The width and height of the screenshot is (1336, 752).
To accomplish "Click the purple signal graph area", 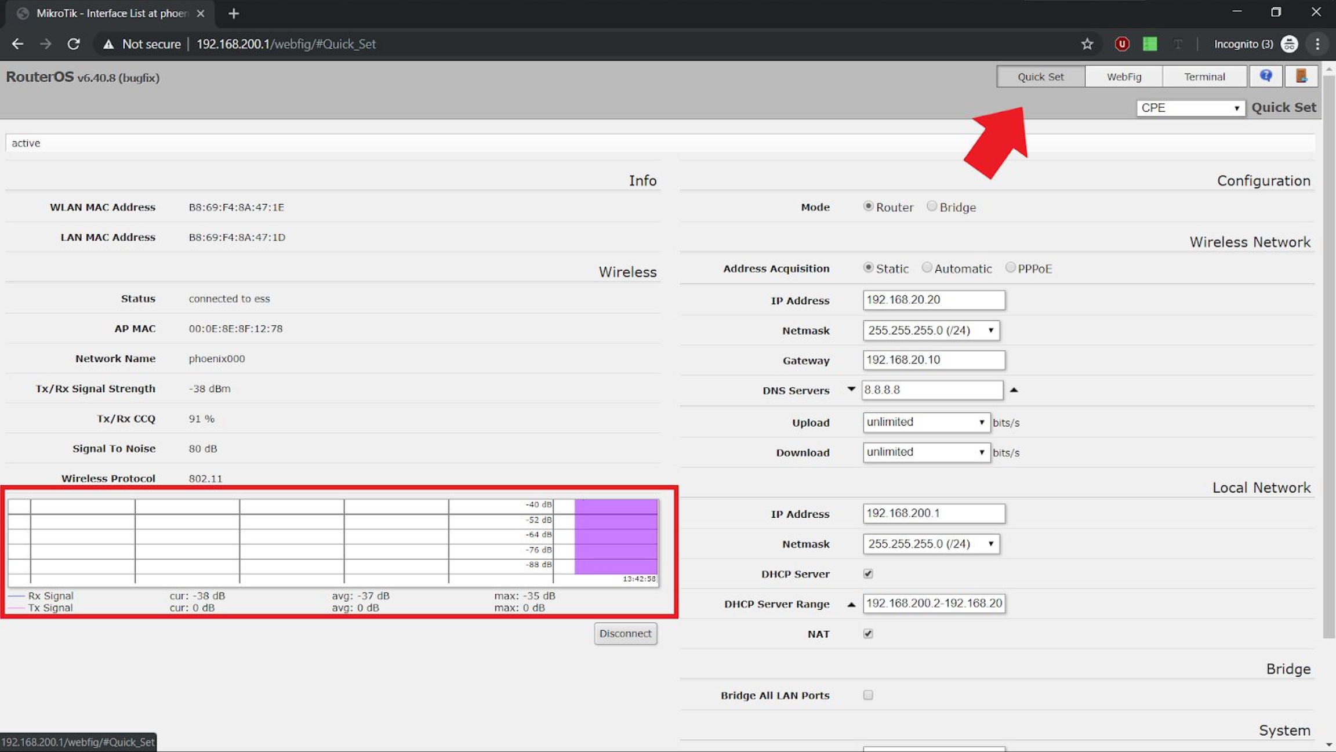I will [616, 536].
